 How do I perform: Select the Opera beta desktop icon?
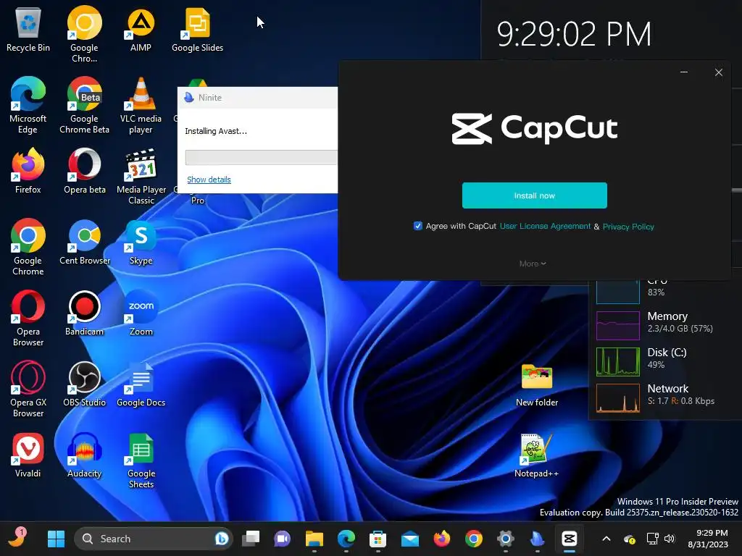[x=84, y=171]
